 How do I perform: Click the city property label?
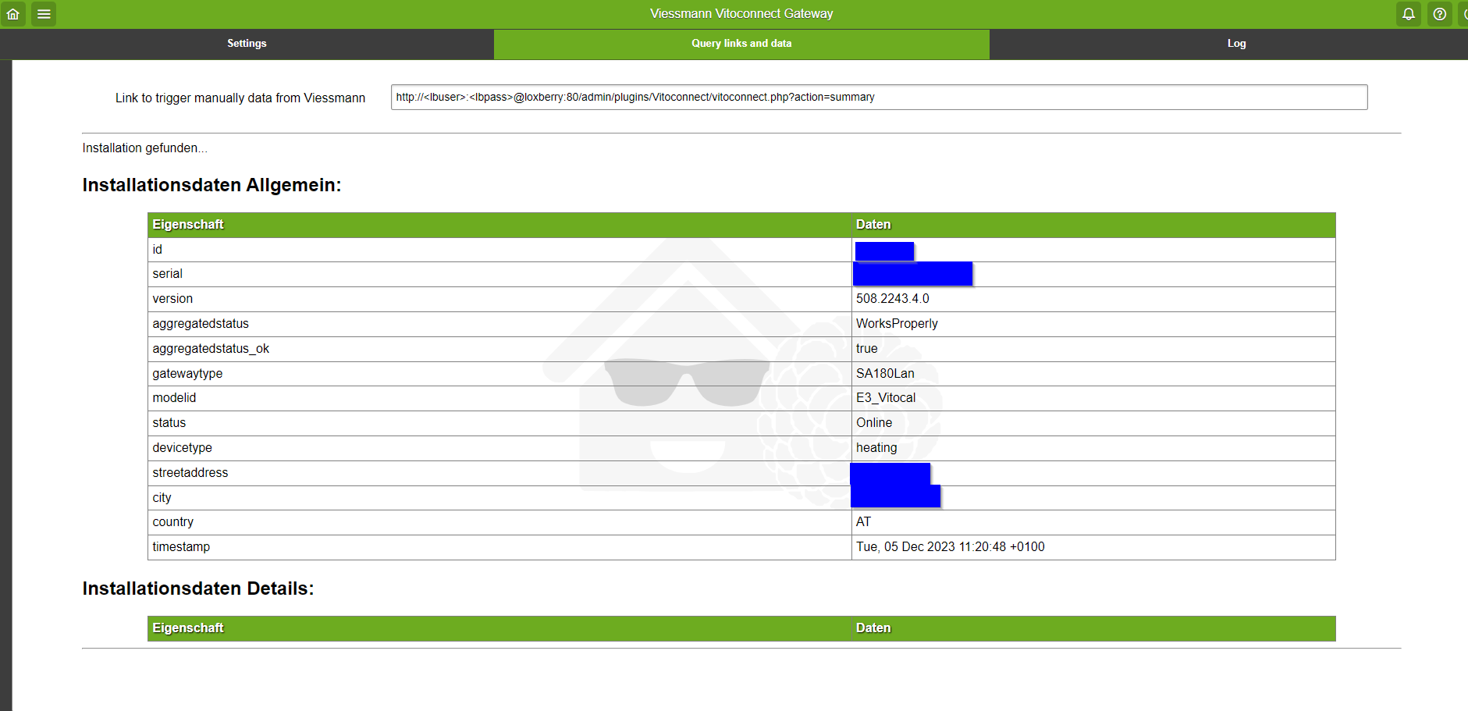(x=162, y=498)
